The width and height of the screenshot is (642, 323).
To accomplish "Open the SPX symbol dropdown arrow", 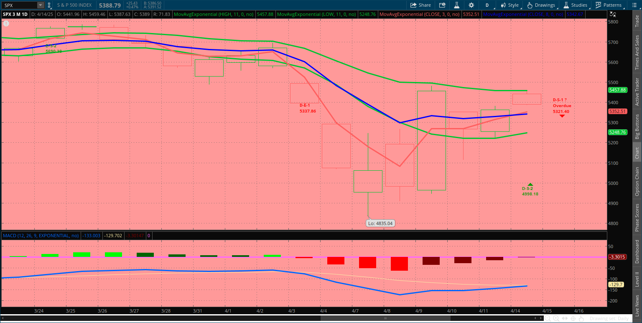I will 40,5.
